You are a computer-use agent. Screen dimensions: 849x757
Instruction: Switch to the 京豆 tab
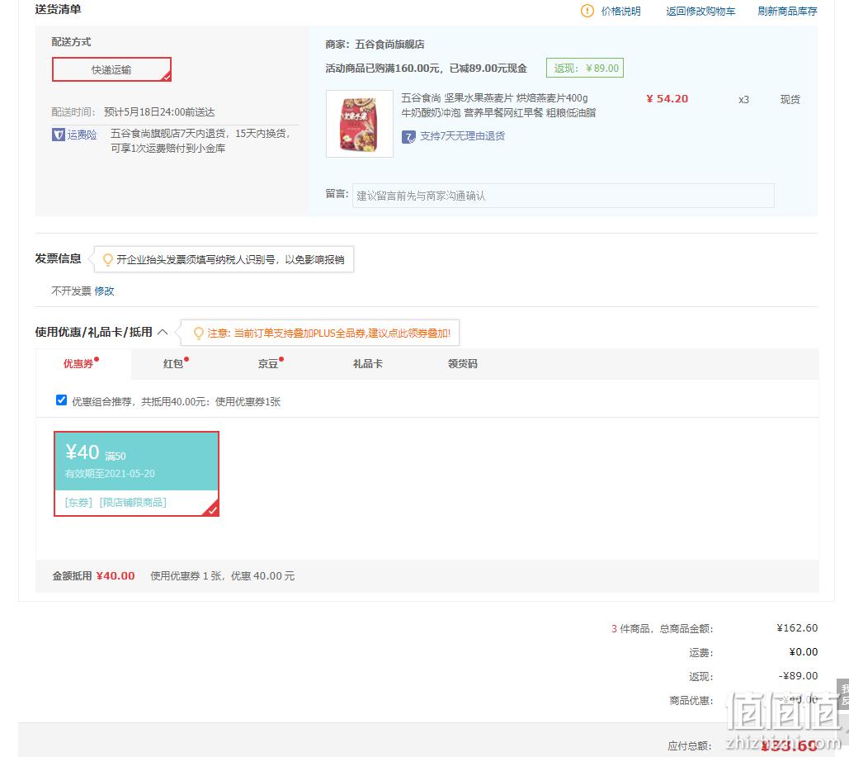[x=270, y=363]
